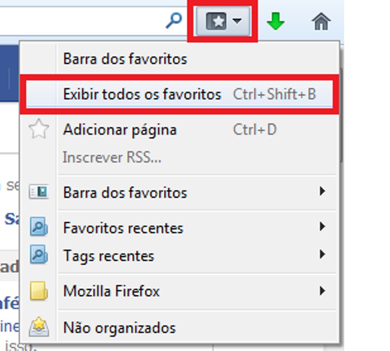Click the grayed Inscrever RSS option

[112, 157]
